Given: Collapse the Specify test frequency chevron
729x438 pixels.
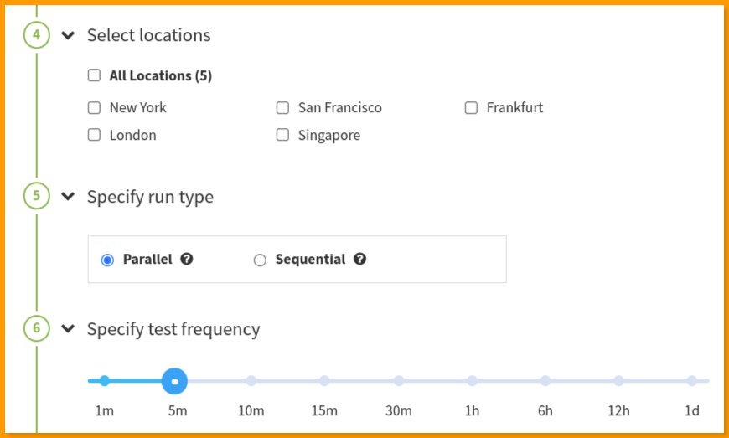Looking at the screenshot, I should click(69, 329).
